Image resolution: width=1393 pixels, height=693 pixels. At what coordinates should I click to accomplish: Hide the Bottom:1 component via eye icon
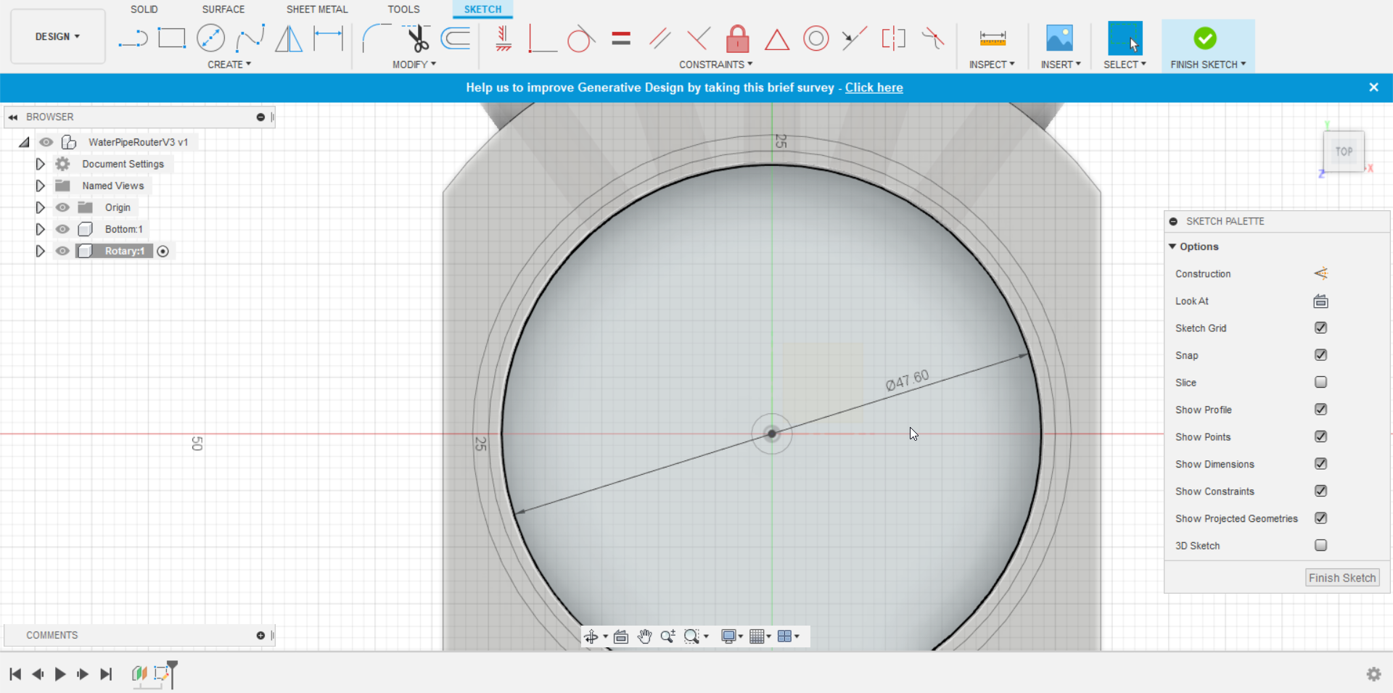63,229
